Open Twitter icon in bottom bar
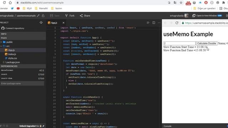 1,126
